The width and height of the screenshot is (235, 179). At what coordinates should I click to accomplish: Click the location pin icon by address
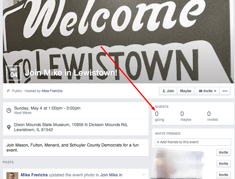pyautogui.click(x=9, y=127)
